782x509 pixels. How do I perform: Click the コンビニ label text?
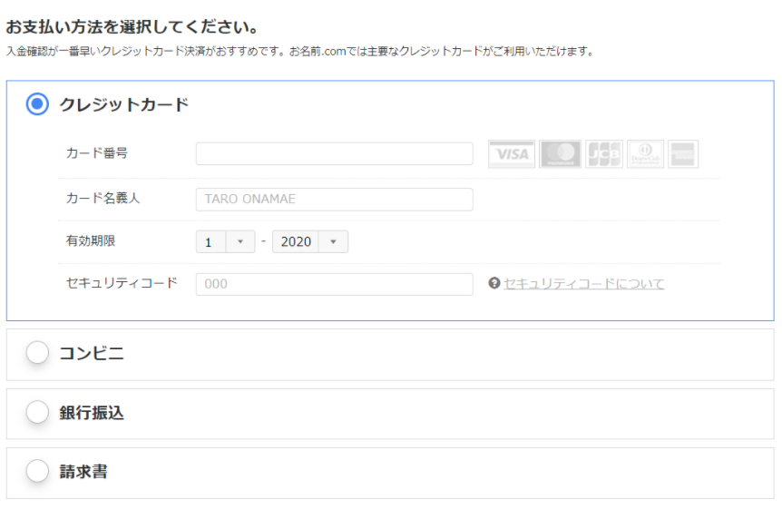[92, 353]
